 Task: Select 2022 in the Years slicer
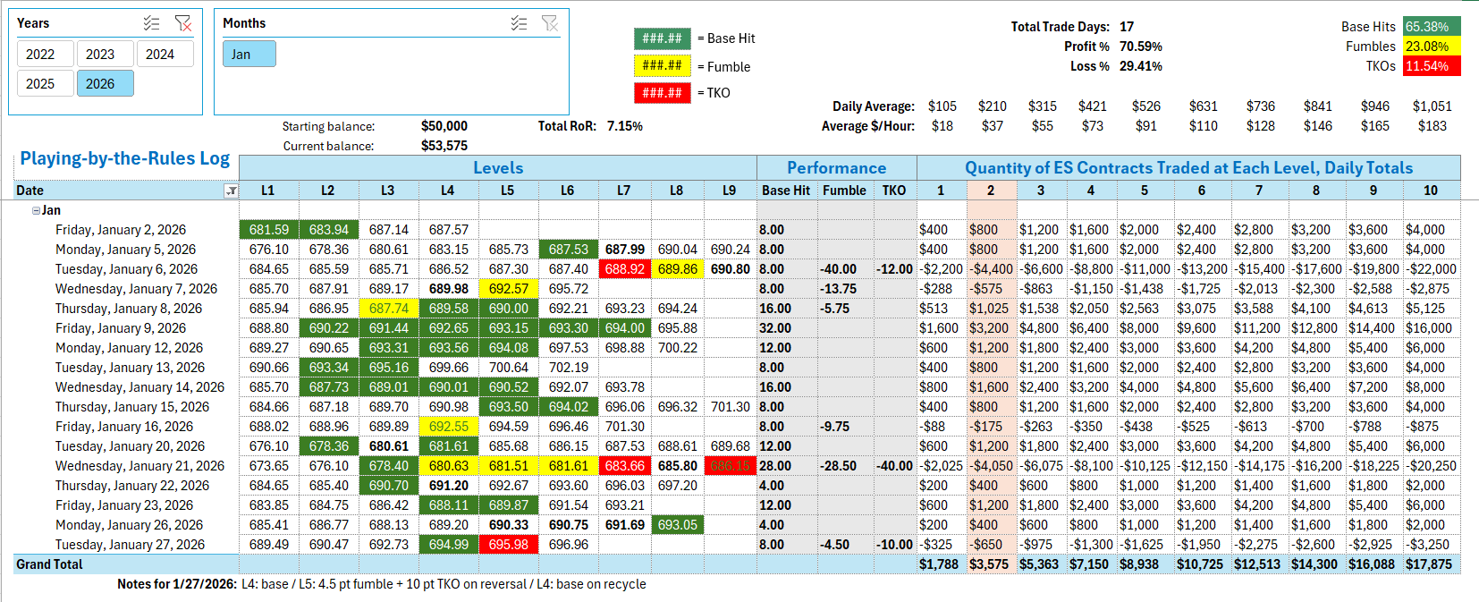(x=40, y=55)
